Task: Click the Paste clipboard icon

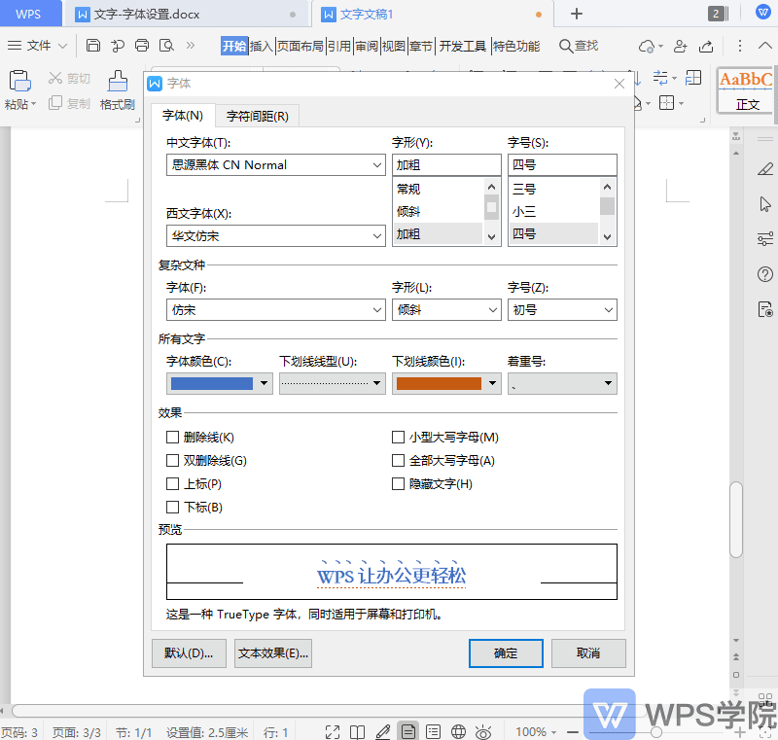Action: coord(19,81)
